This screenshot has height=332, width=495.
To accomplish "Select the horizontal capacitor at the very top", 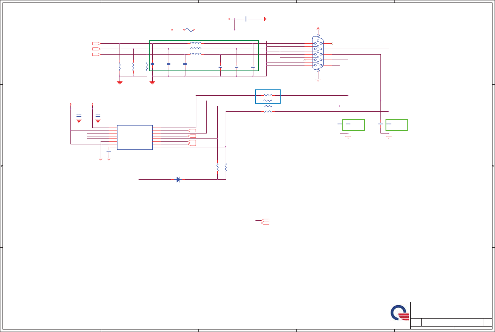I will 246,19.
